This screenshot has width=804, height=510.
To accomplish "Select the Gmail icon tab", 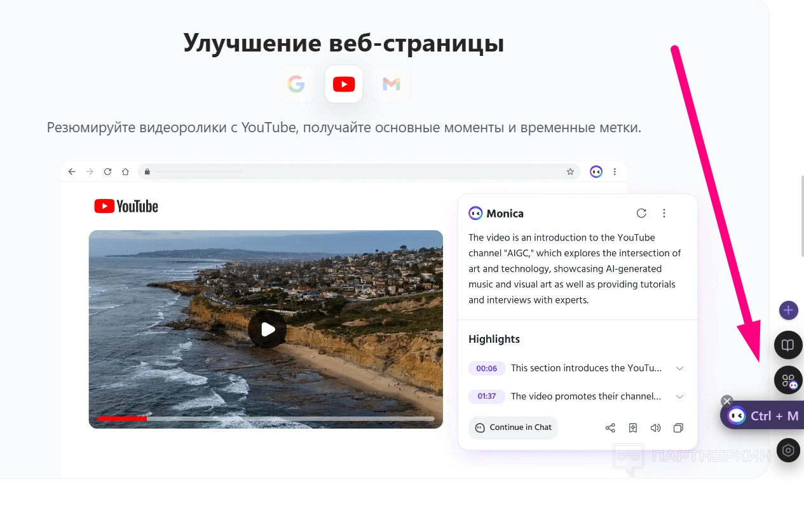I will tap(392, 84).
